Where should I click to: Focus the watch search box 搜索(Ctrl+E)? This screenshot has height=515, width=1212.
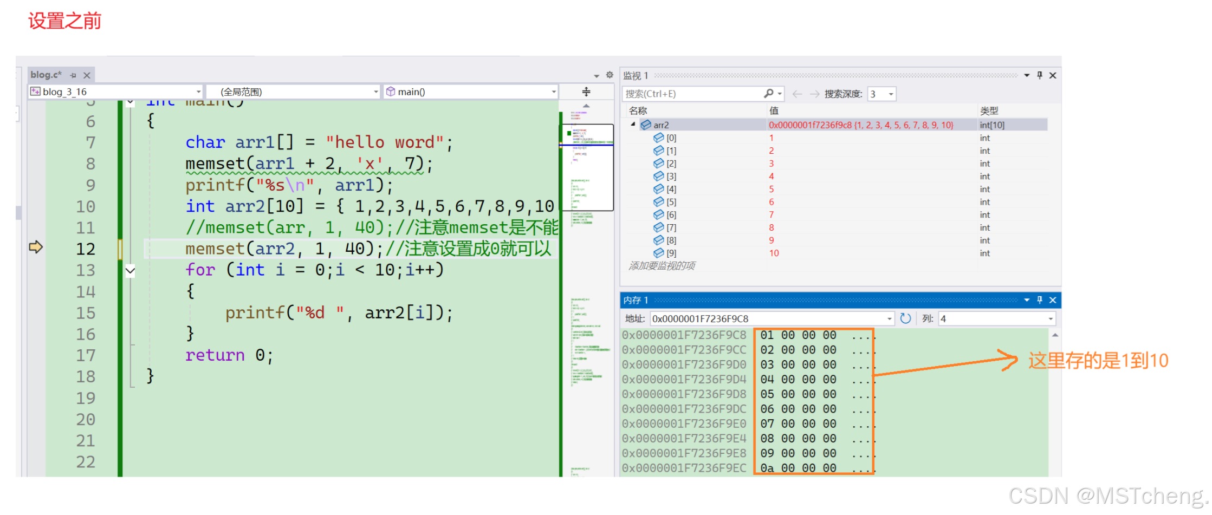click(693, 94)
